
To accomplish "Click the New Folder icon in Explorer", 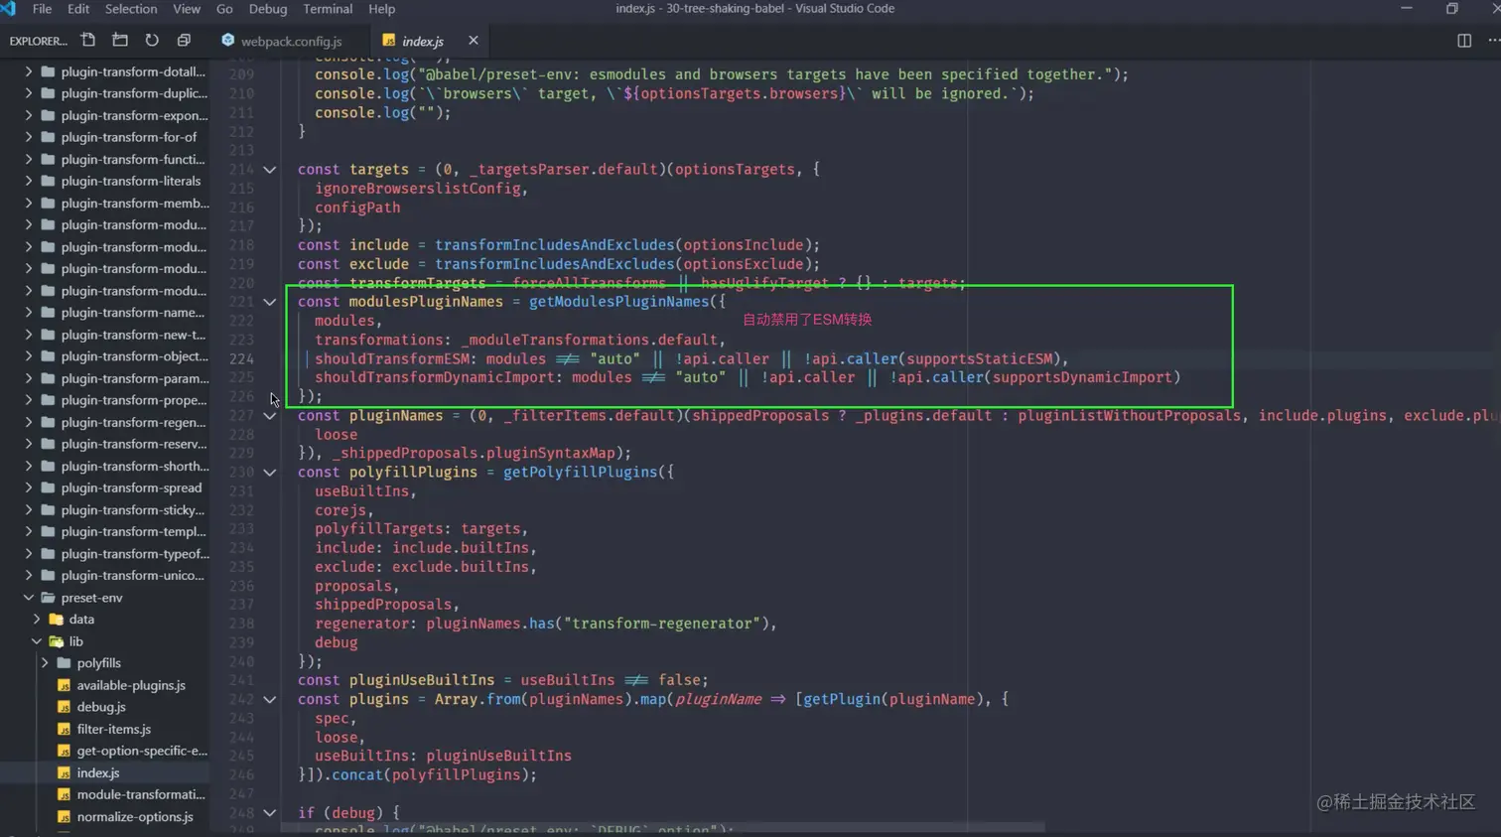I will pyautogui.click(x=120, y=41).
